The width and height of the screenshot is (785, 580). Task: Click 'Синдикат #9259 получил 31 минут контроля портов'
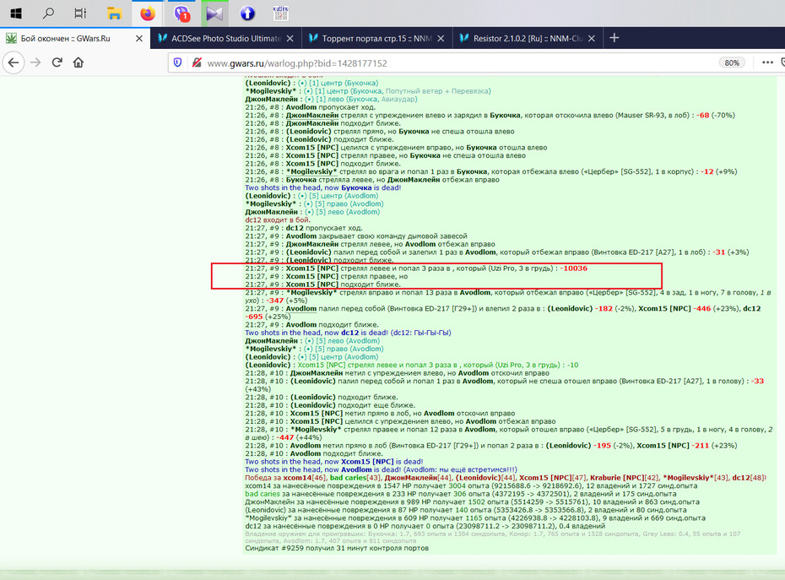(337, 549)
